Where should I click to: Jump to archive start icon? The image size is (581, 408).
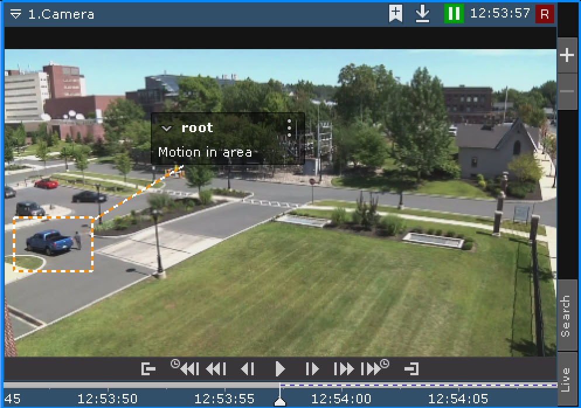(x=148, y=369)
